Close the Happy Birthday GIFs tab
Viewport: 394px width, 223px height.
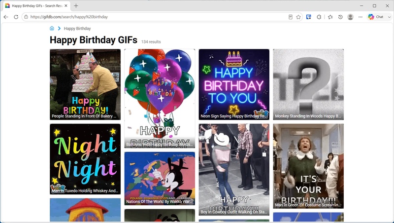tap(66, 5)
